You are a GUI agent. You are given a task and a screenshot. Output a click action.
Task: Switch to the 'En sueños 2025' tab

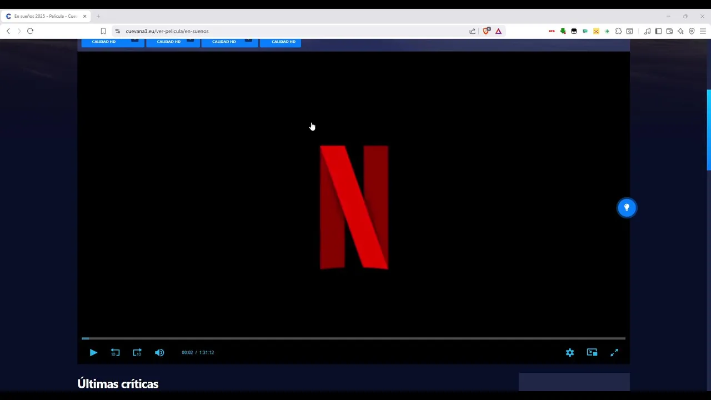[44, 16]
